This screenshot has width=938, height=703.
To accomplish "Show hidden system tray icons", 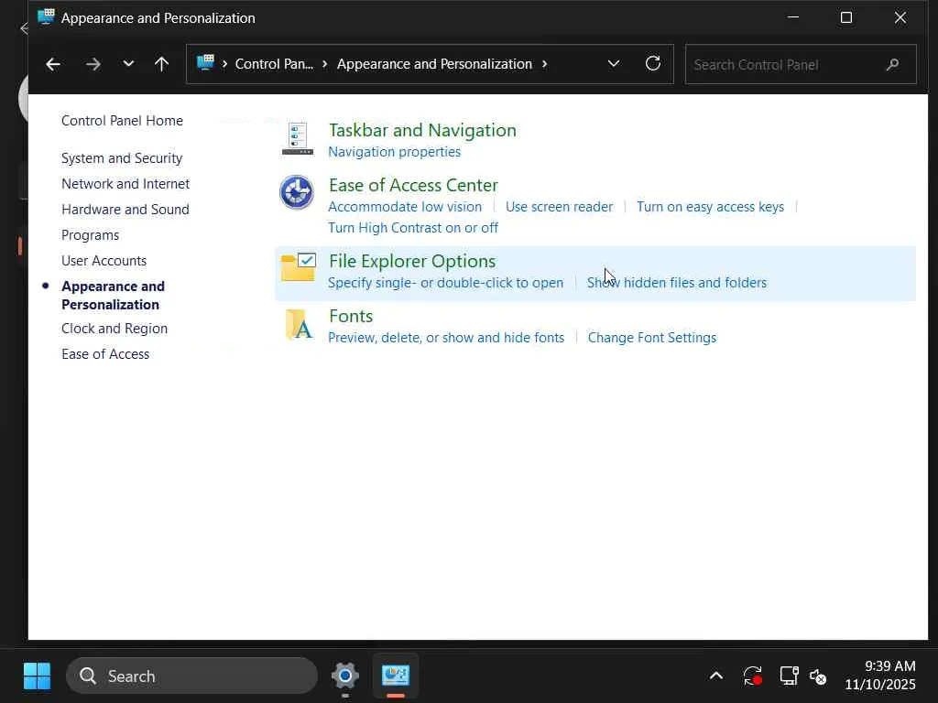I will (x=716, y=676).
